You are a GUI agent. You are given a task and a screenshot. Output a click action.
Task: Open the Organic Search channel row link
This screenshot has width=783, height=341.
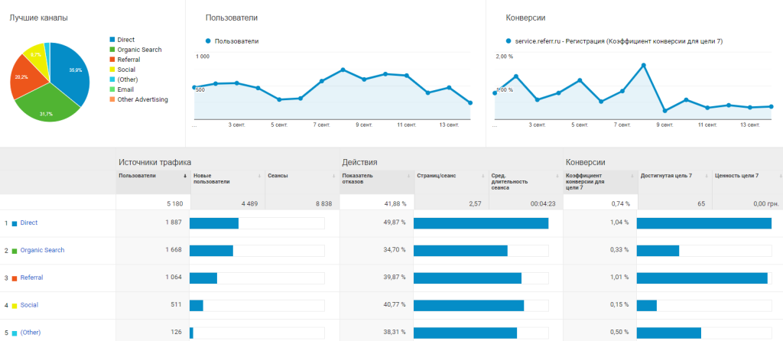tap(42, 250)
